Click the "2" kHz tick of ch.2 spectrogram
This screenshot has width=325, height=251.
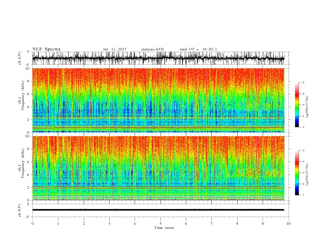point(28,187)
